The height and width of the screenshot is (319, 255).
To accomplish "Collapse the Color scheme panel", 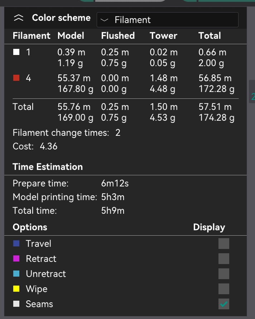I will click(x=18, y=18).
